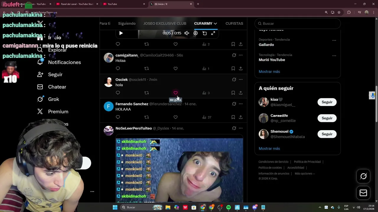Follow kiaa with the Seguir button
The width and height of the screenshot is (378, 212).
coord(327,102)
